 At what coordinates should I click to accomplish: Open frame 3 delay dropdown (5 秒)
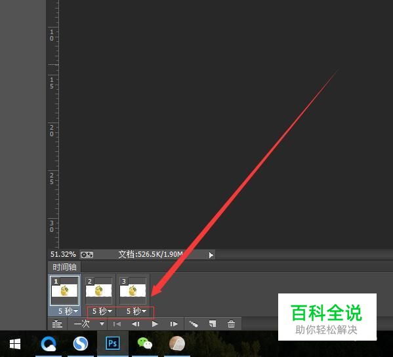click(136, 311)
